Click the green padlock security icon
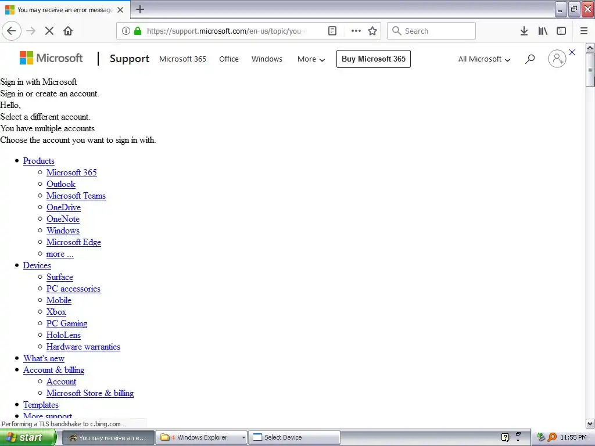Viewport: 595px width, 446px height. coord(138,31)
